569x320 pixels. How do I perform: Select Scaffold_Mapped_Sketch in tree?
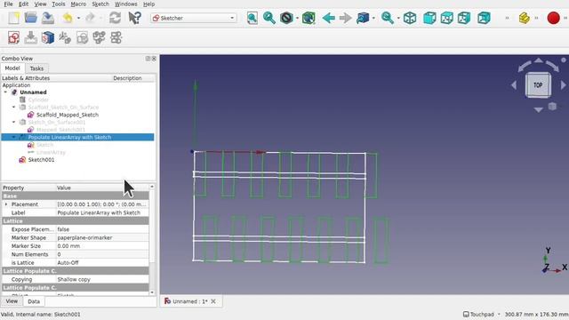point(68,115)
